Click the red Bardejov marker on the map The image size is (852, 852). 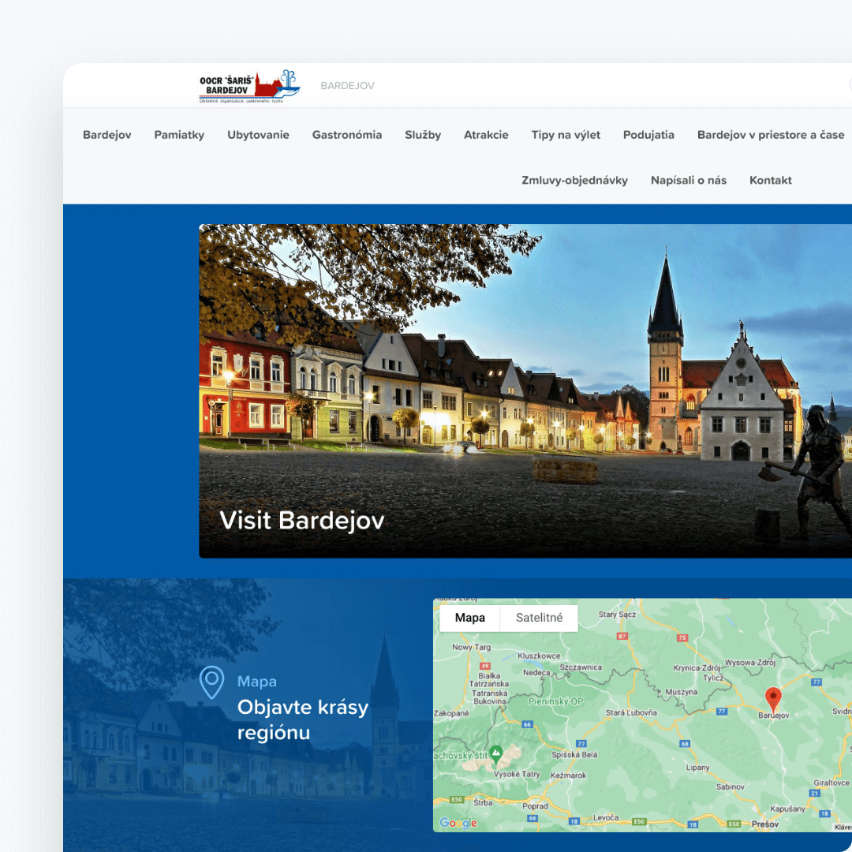tap(773, 699)
